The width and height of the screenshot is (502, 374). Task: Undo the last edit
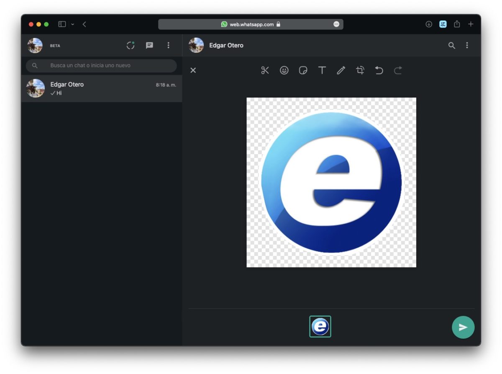[x=379, y=70]
